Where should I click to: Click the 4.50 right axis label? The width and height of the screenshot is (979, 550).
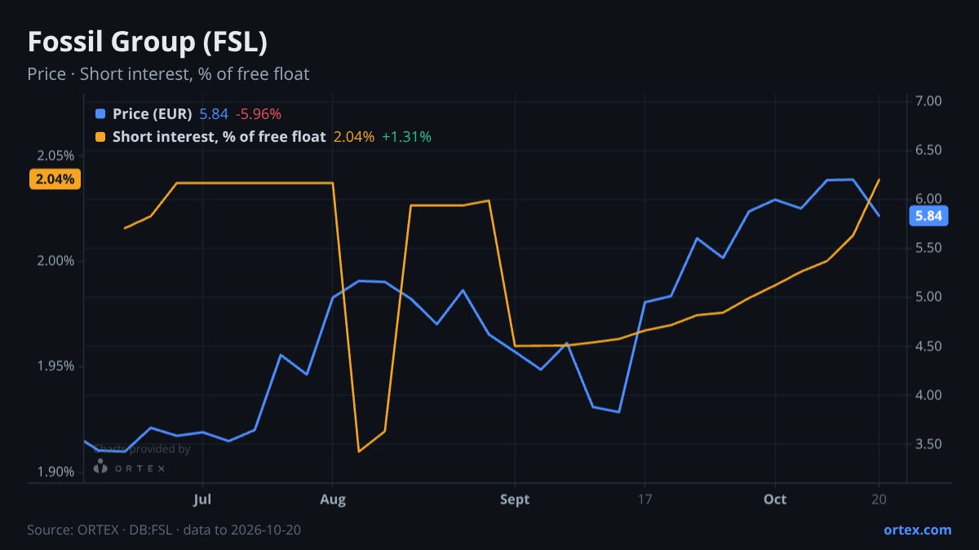coord(929,346)
